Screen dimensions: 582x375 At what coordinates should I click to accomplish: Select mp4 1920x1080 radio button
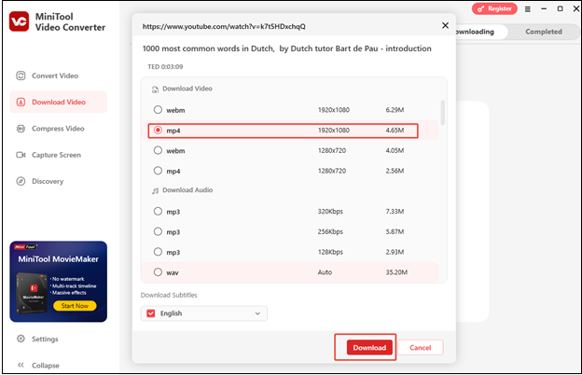158,131
